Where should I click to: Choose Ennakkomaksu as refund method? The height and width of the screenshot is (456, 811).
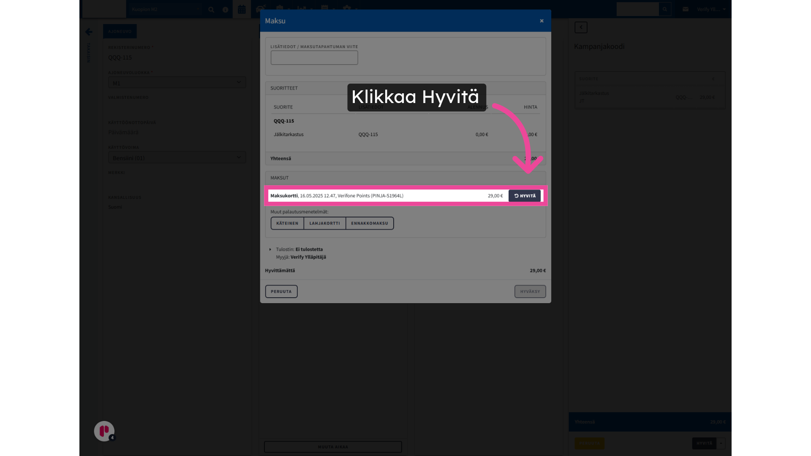(x=370, y=223)
